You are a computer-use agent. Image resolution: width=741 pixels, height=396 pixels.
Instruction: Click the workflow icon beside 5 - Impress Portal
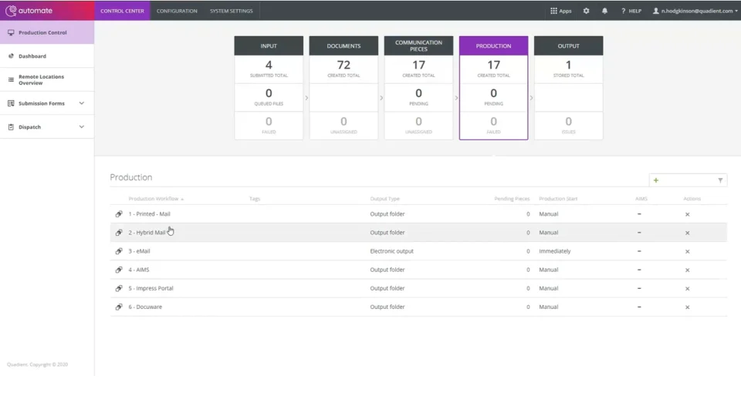pos(119,288)
